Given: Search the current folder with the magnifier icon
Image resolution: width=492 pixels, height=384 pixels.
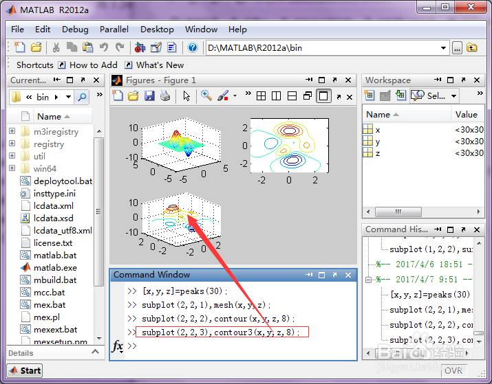Looking at the screenshot, I should click(82, 97).
